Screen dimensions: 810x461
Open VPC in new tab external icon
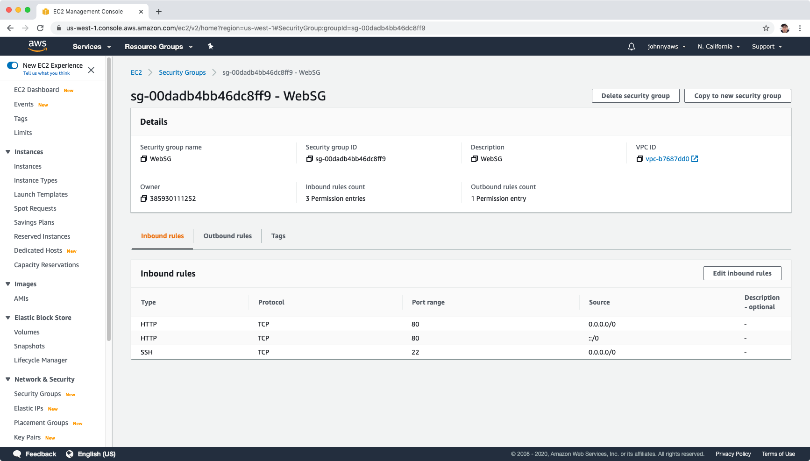pos(695,159)
